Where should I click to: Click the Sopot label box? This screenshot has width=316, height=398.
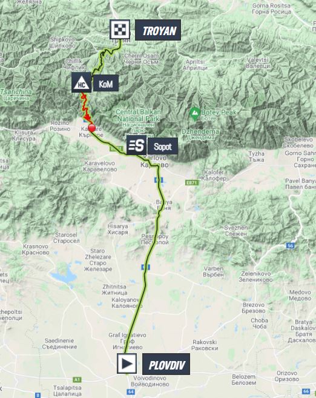[163, 146]
